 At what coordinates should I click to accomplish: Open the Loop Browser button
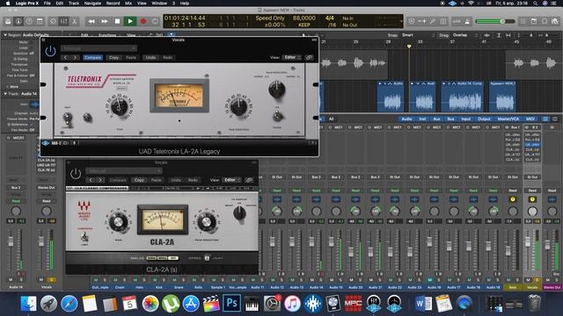(x=545, y=21)
